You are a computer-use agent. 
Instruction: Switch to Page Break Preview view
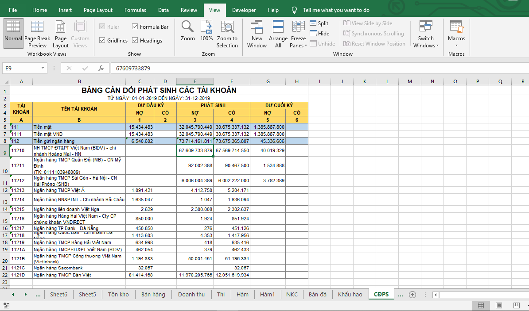(x=37, y=34)
